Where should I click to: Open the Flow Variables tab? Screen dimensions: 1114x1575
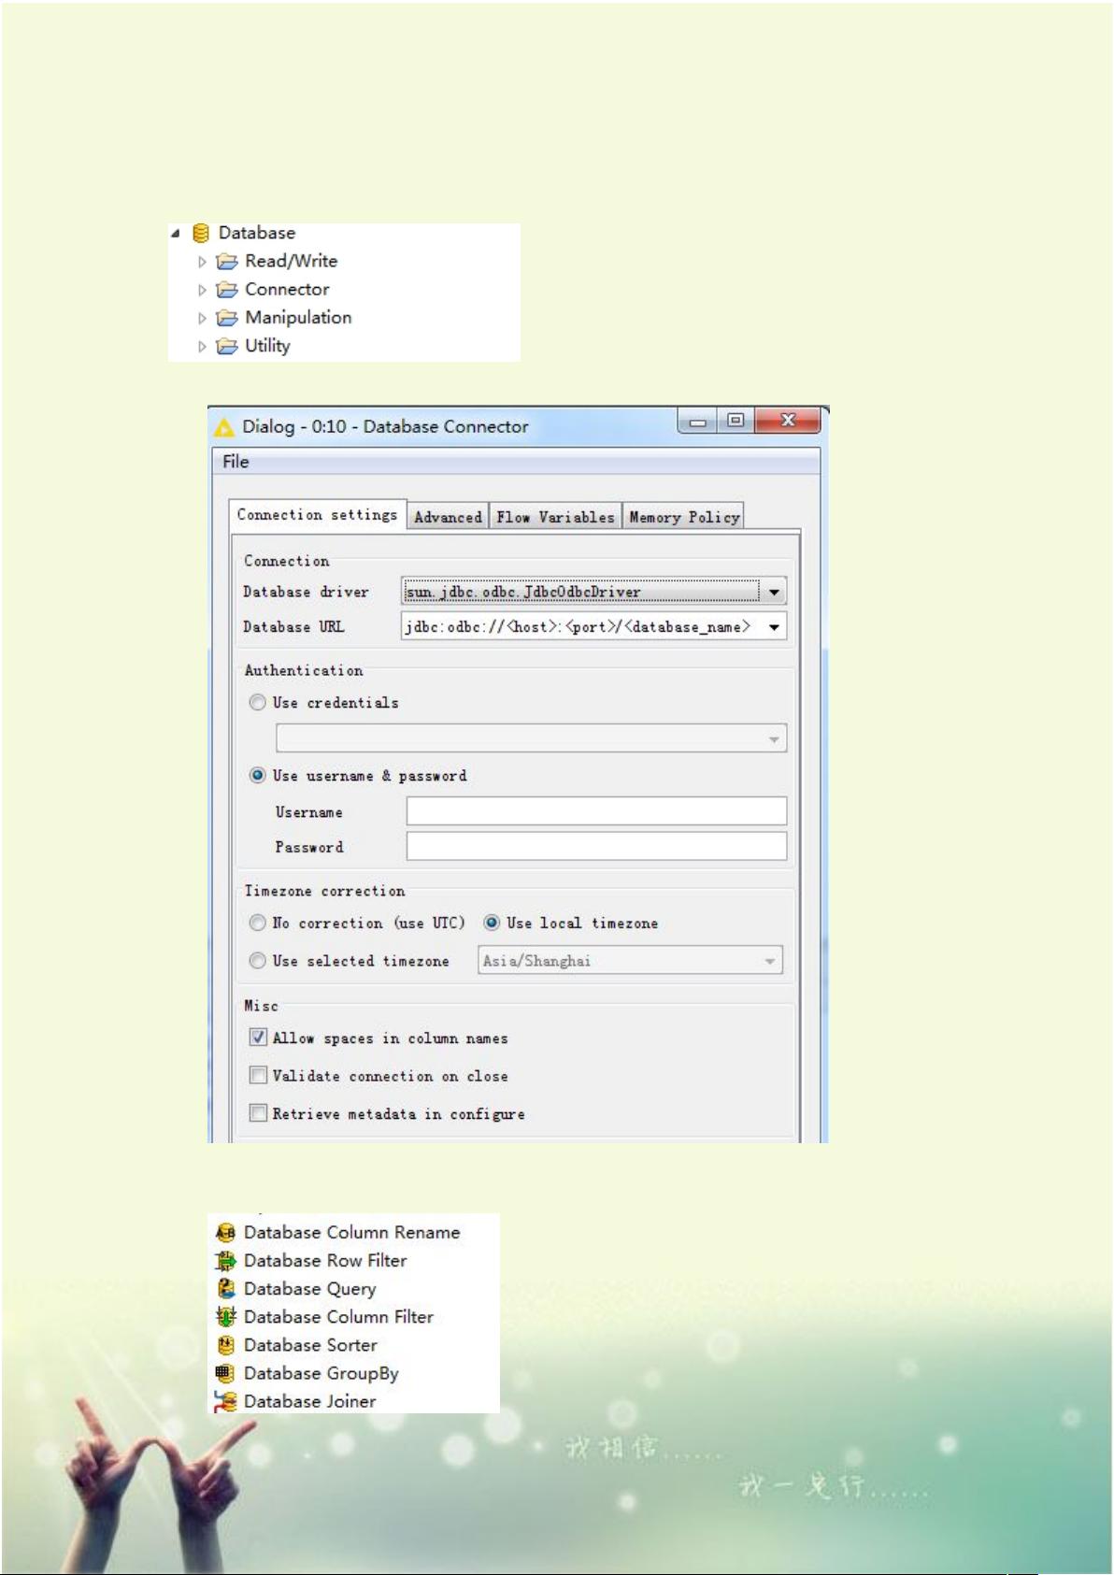tap(555, 517)
